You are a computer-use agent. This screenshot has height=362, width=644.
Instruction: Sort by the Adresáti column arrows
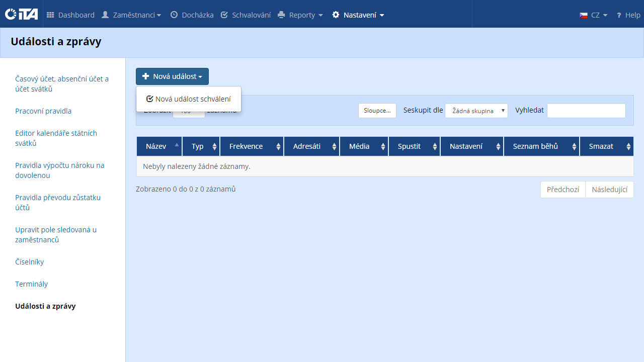pyautogui.click(x=334, y=146)
